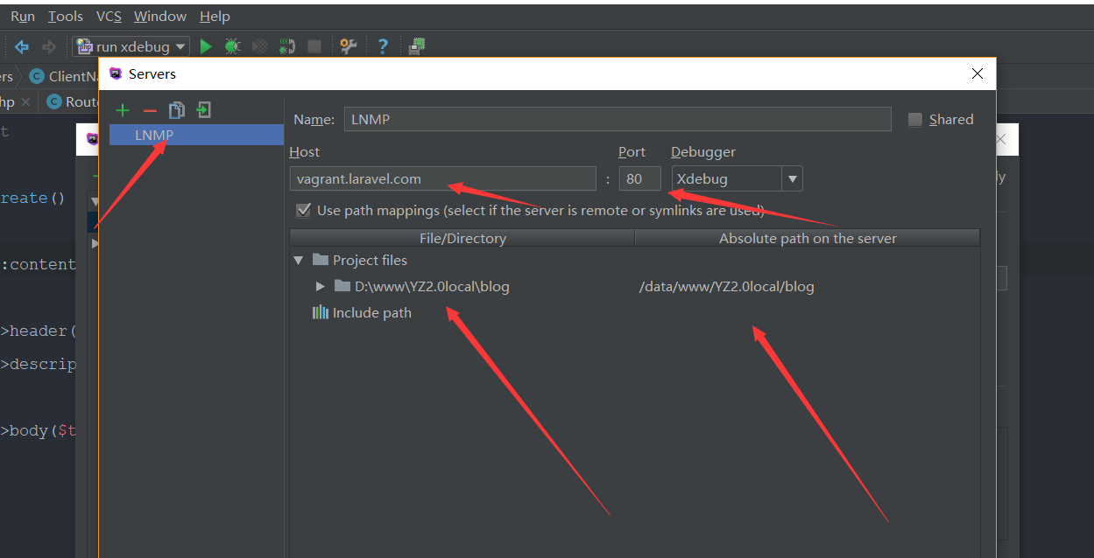Image resolution: width=1094 pixels, height=558 pixels.
Task: Click the Run with Coverage icon
Action: click(259, 46)
